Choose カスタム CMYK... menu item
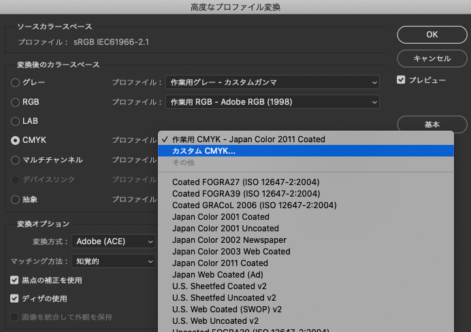Image resolution: width=471 pixels, height=332 pixels. coord(306,150)
